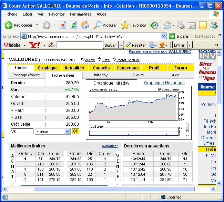Click the Retroceder back button

[19, 25]
